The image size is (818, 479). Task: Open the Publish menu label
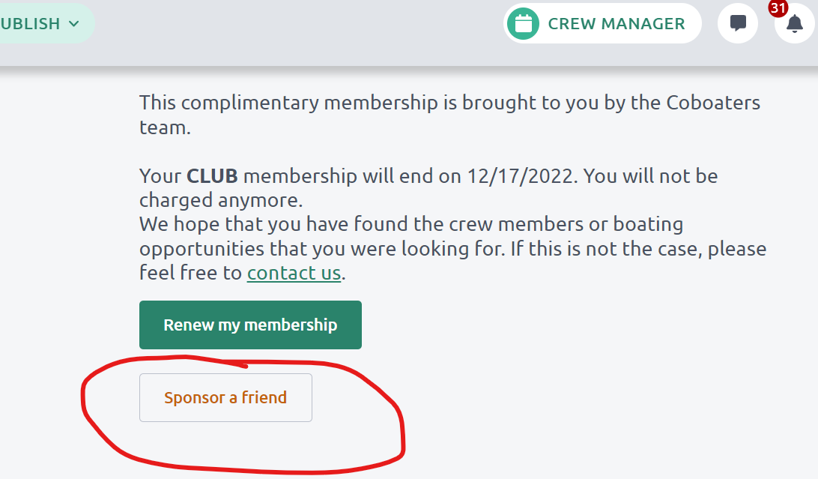pyautogui.click(x=30, y=23)
